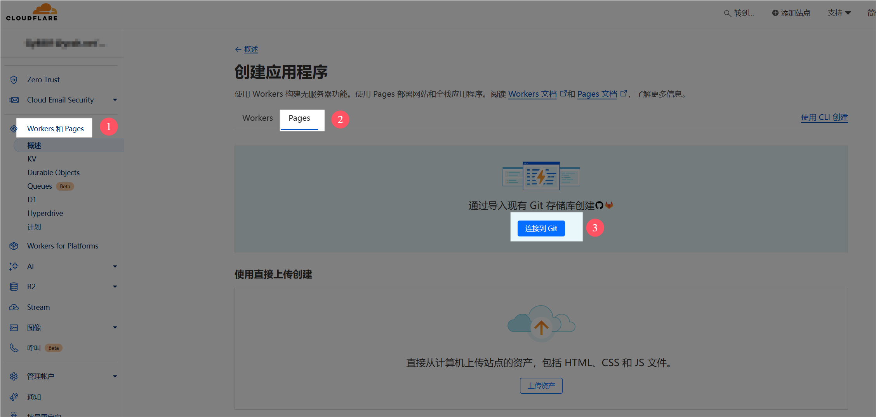The image size is (876, 417).
Task: Click the Stream cloud play icon
Action: point(14,307)
